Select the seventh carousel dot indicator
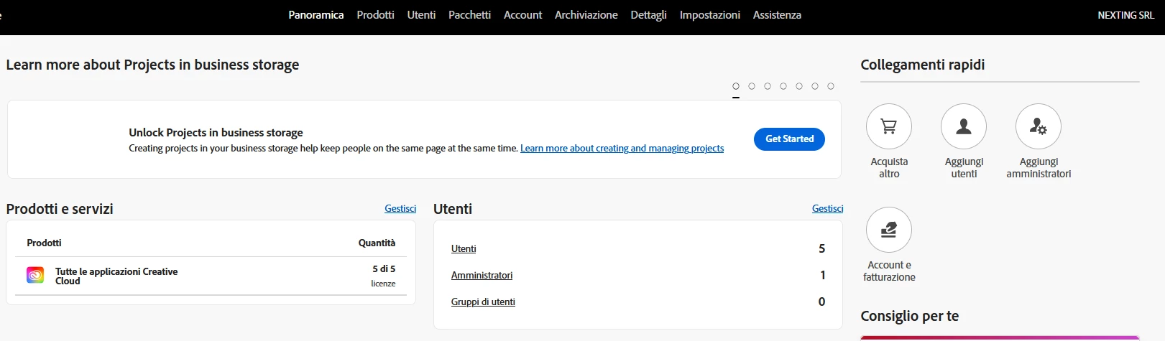Image resolution: width=1165 pixels, height=341 pixels. pos(831,86)
